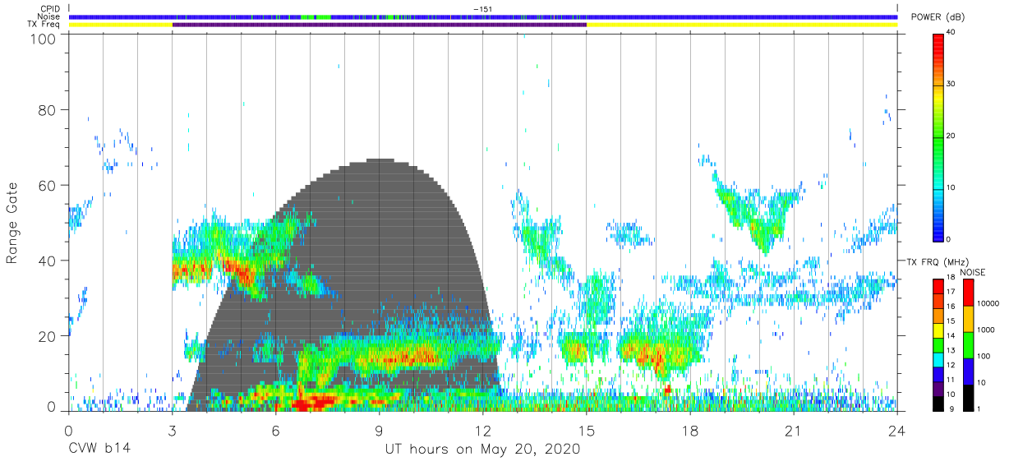Screen dimensions: 1009x466
Task: Click the '60' tick on Range Gate axis
Action: coord(48,185)
